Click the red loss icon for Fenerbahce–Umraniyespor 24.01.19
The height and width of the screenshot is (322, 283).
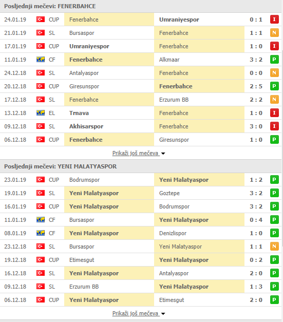(274, 20)
